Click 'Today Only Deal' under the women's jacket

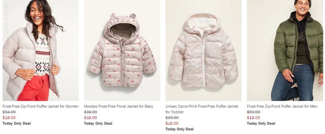pos(17,123)
